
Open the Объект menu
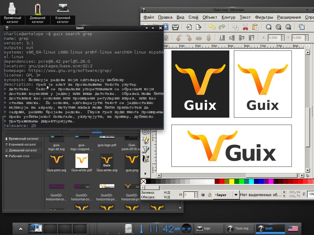pyautogui.click(x=209, y=17)
